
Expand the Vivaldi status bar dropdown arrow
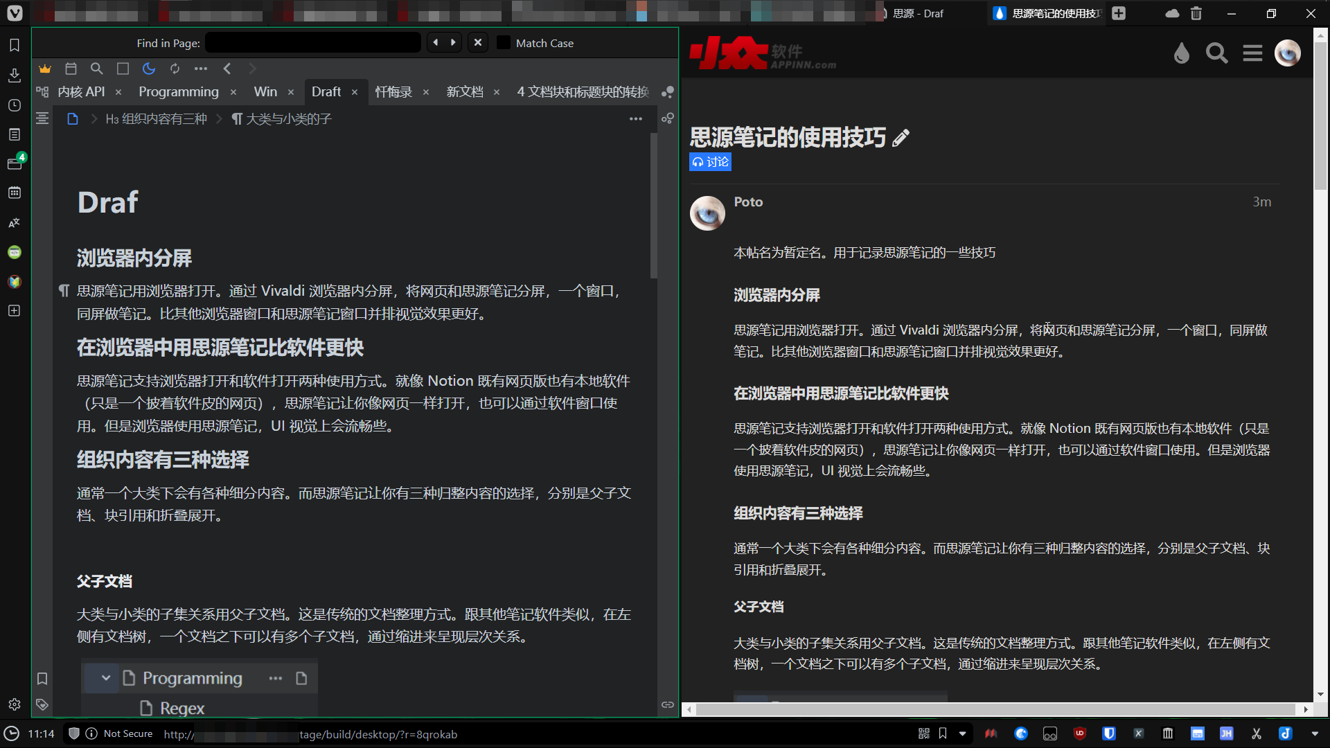click(1315, 733)
